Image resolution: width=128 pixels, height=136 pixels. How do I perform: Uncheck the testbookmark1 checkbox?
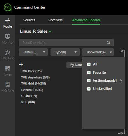[x=89, y=81]
